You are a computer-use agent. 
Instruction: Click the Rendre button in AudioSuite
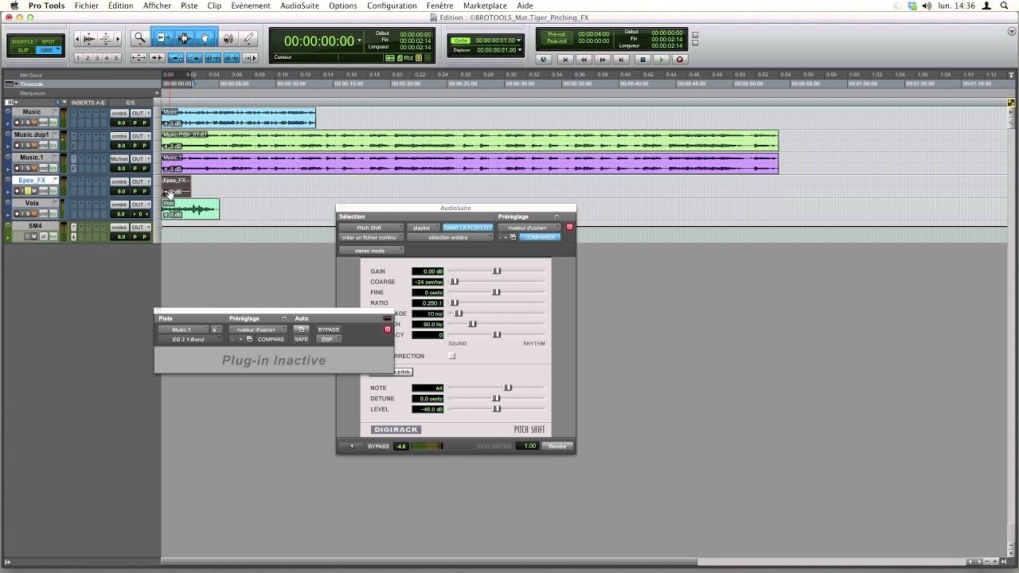(557, 446)
